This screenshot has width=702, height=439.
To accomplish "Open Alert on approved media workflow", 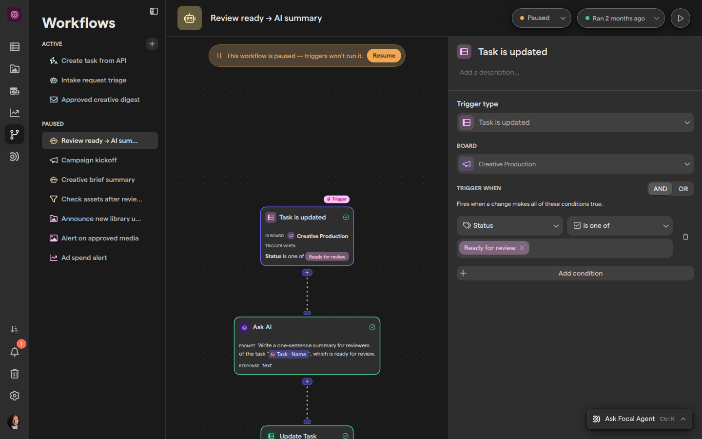I will coord(99,238).
